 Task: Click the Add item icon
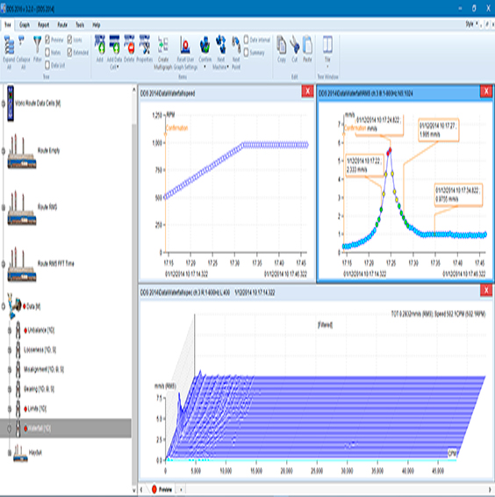(x=100, y=45)
